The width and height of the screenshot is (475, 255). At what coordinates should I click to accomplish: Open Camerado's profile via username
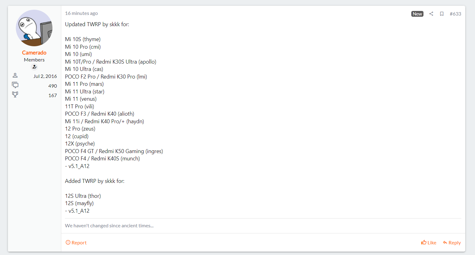pyautogui.click(x=34, y=53)
